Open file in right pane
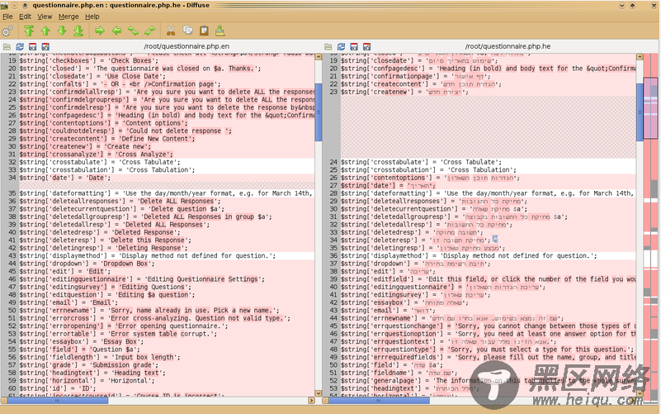Image resolution: width=661 pixels, height=414 pixels. (328, 46)
